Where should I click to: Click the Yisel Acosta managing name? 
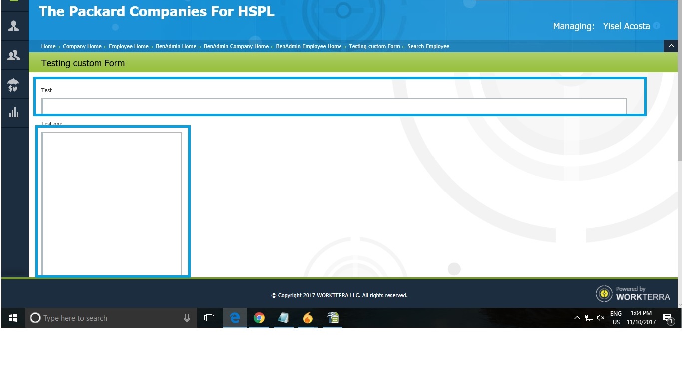pos(626,26)
